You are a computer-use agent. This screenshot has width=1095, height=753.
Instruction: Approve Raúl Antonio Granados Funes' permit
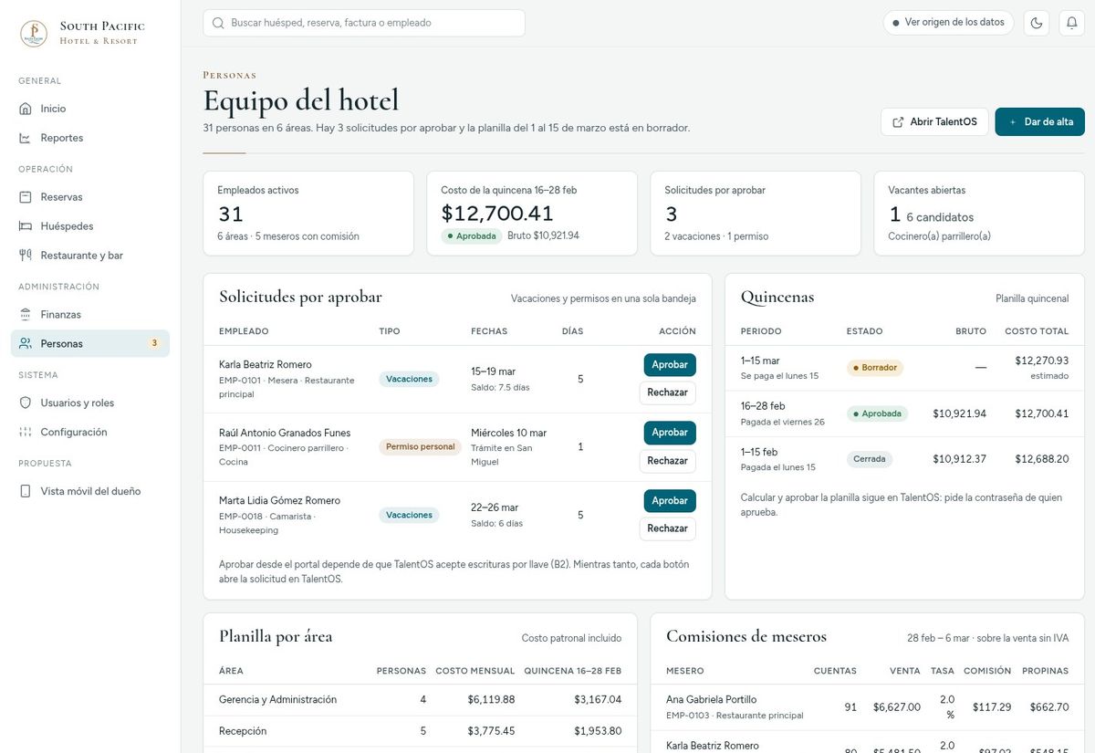pyautogui.click(x=670, y=433)
